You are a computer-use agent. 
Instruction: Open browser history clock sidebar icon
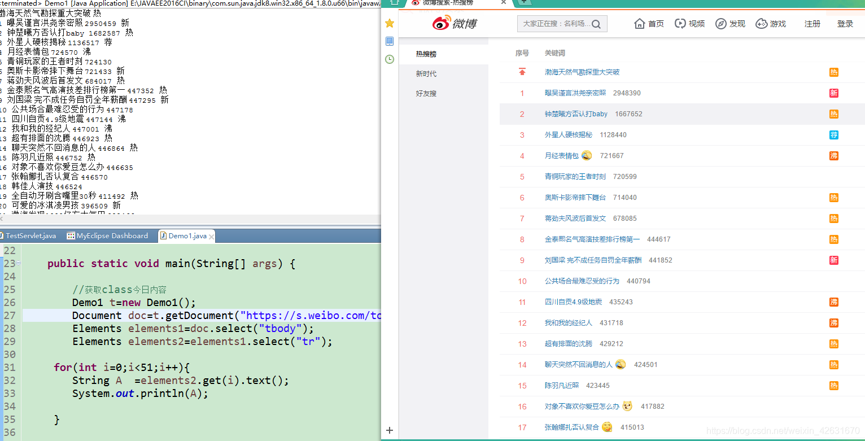click(390, 59)
